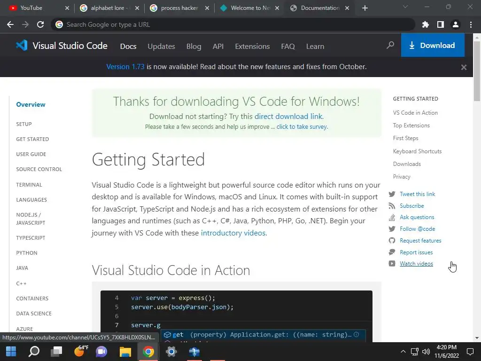Open File Explorer from the taskbar

125,352
